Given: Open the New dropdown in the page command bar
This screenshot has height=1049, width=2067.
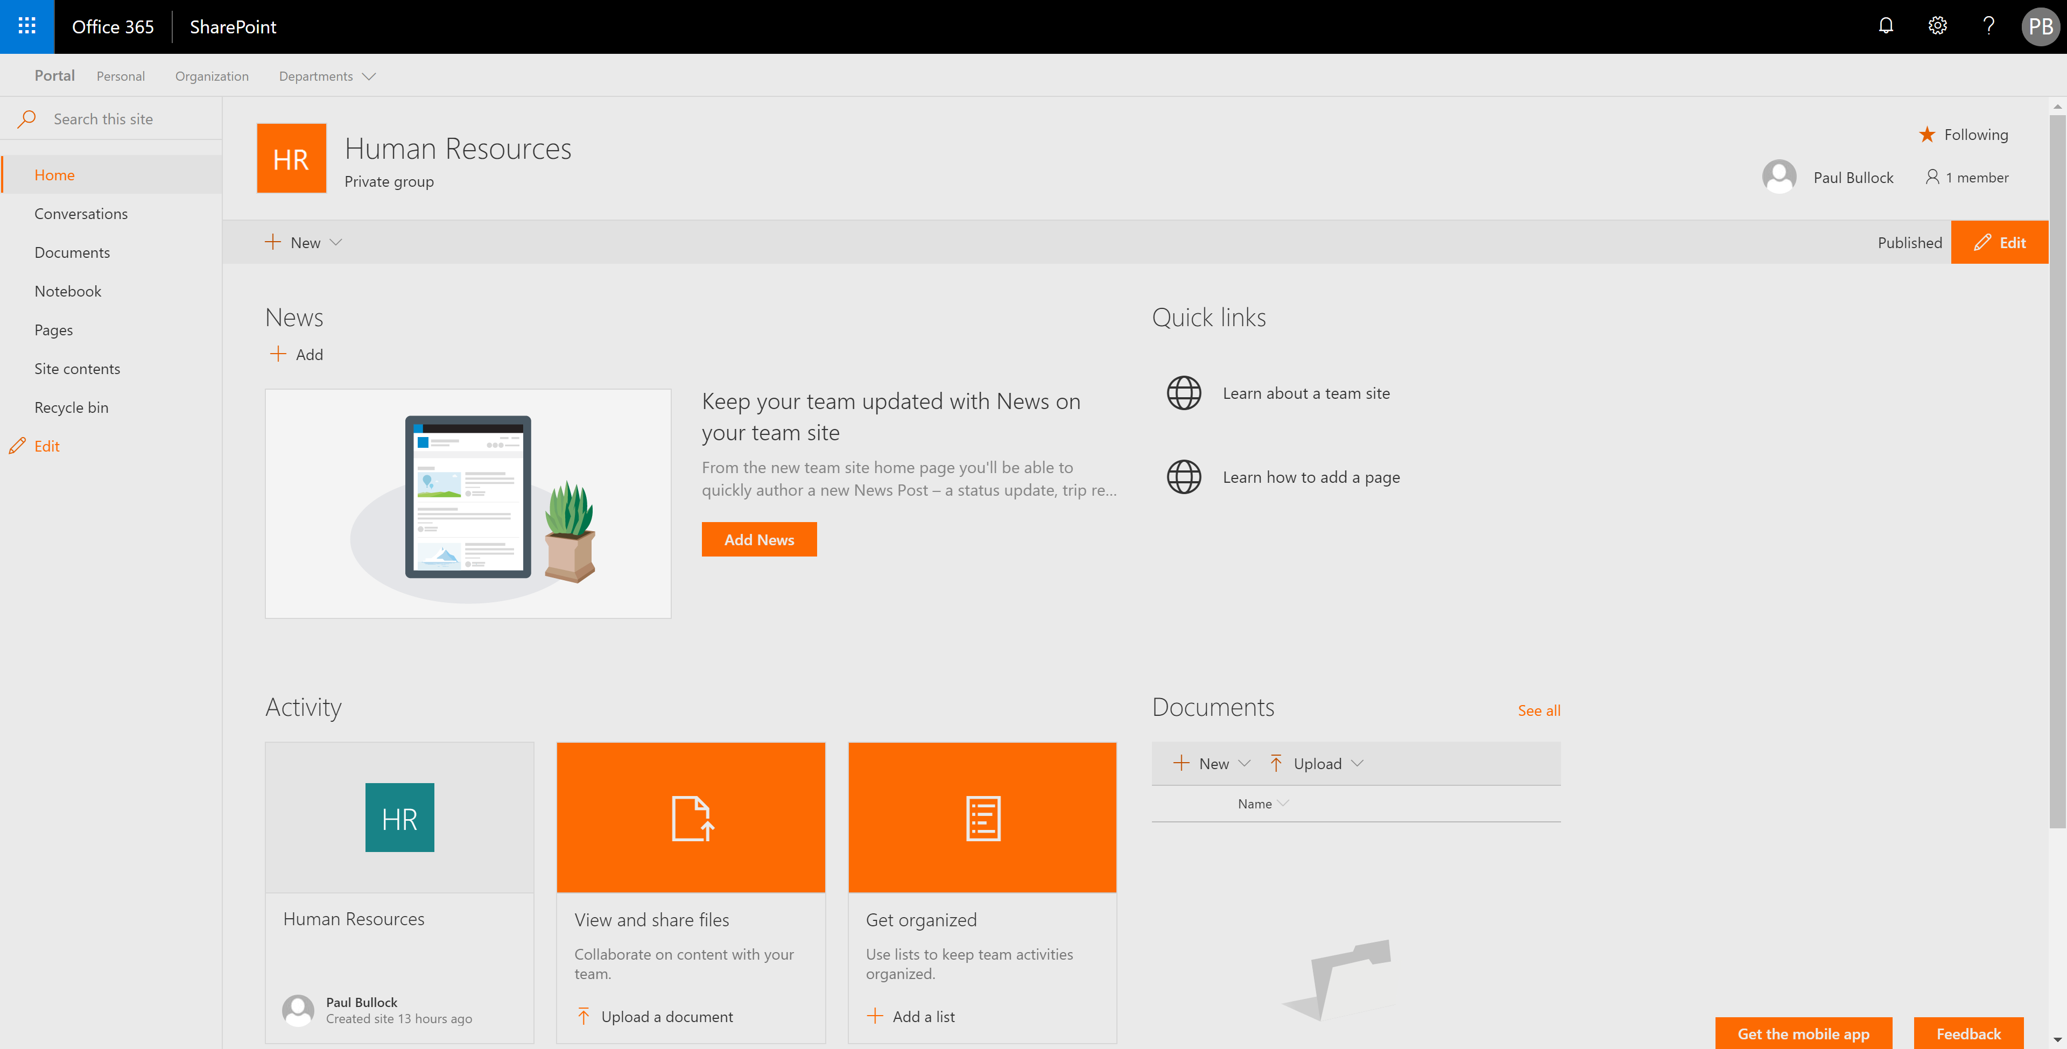Looking at the screenshot, I should tap(304, 242).
